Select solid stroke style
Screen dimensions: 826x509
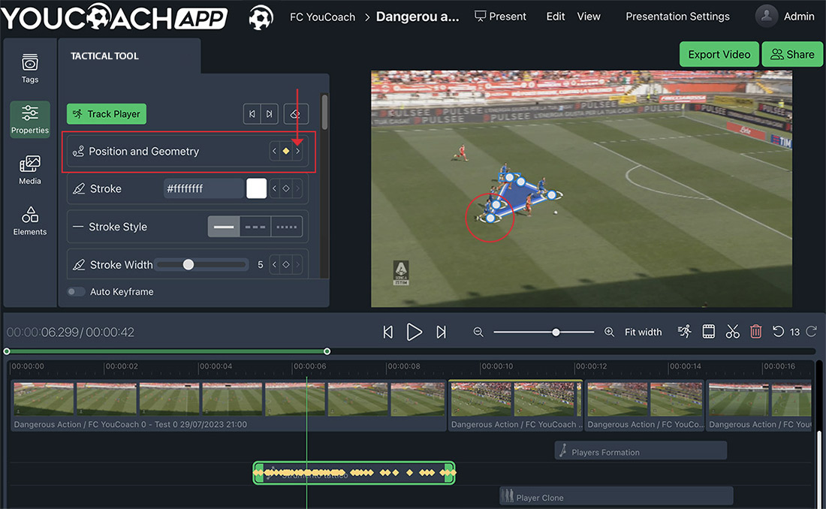224,227
